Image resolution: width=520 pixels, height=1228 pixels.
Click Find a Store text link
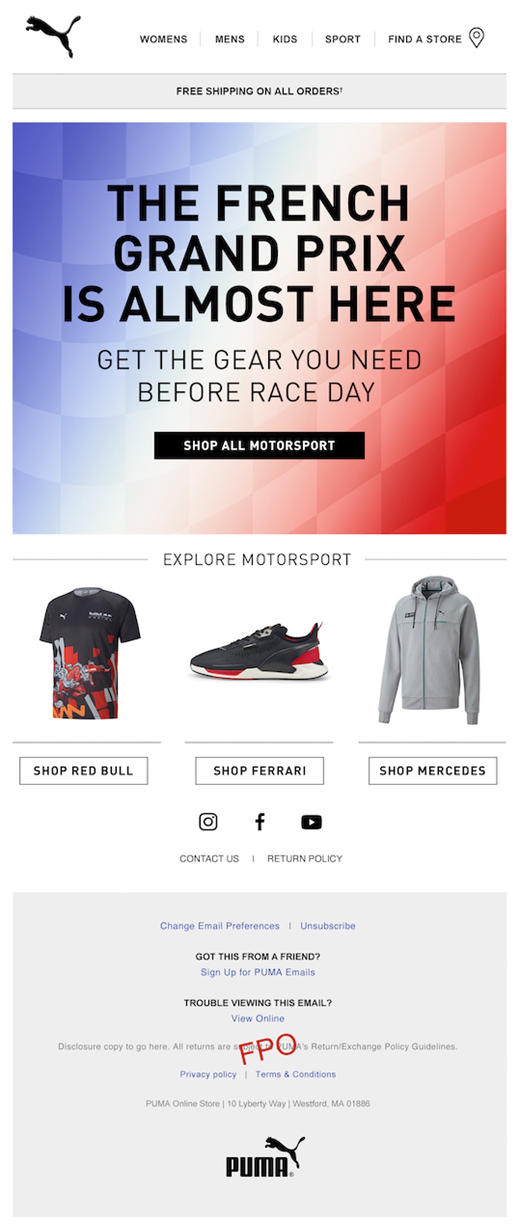click(425, 39)
